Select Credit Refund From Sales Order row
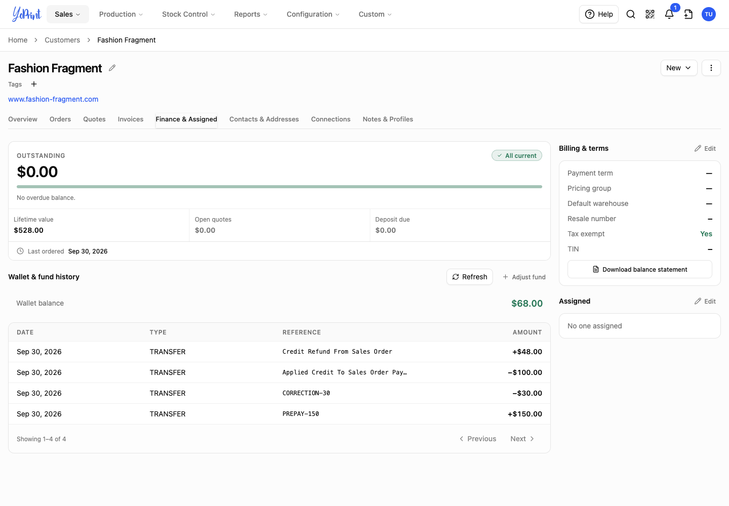 (279, 352)
